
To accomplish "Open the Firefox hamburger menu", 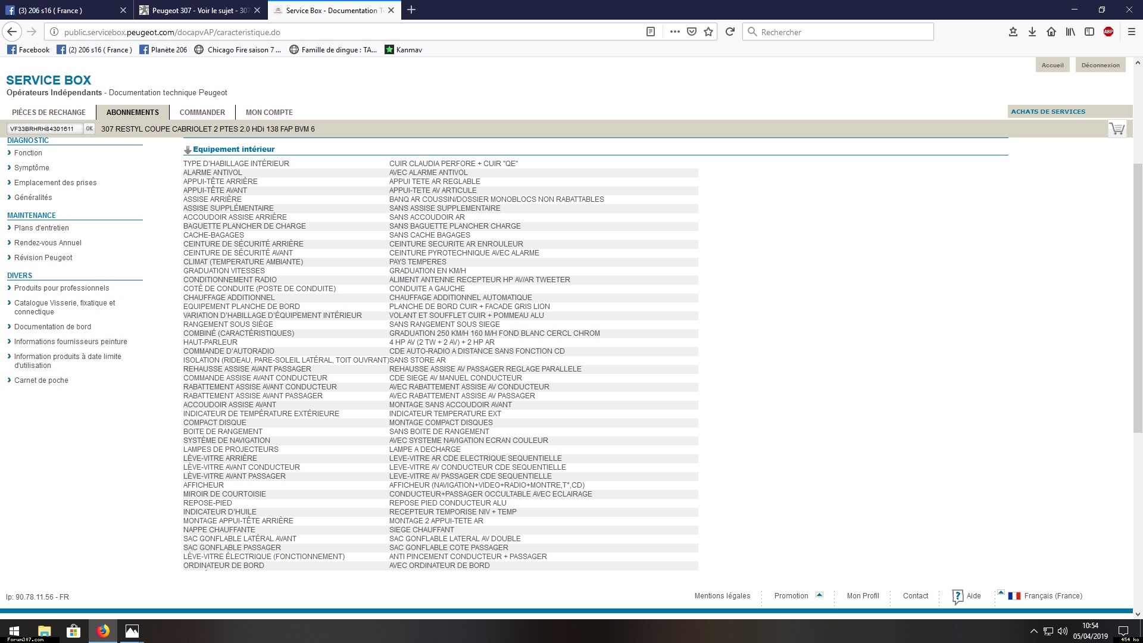I will (x=1132, y=32).
